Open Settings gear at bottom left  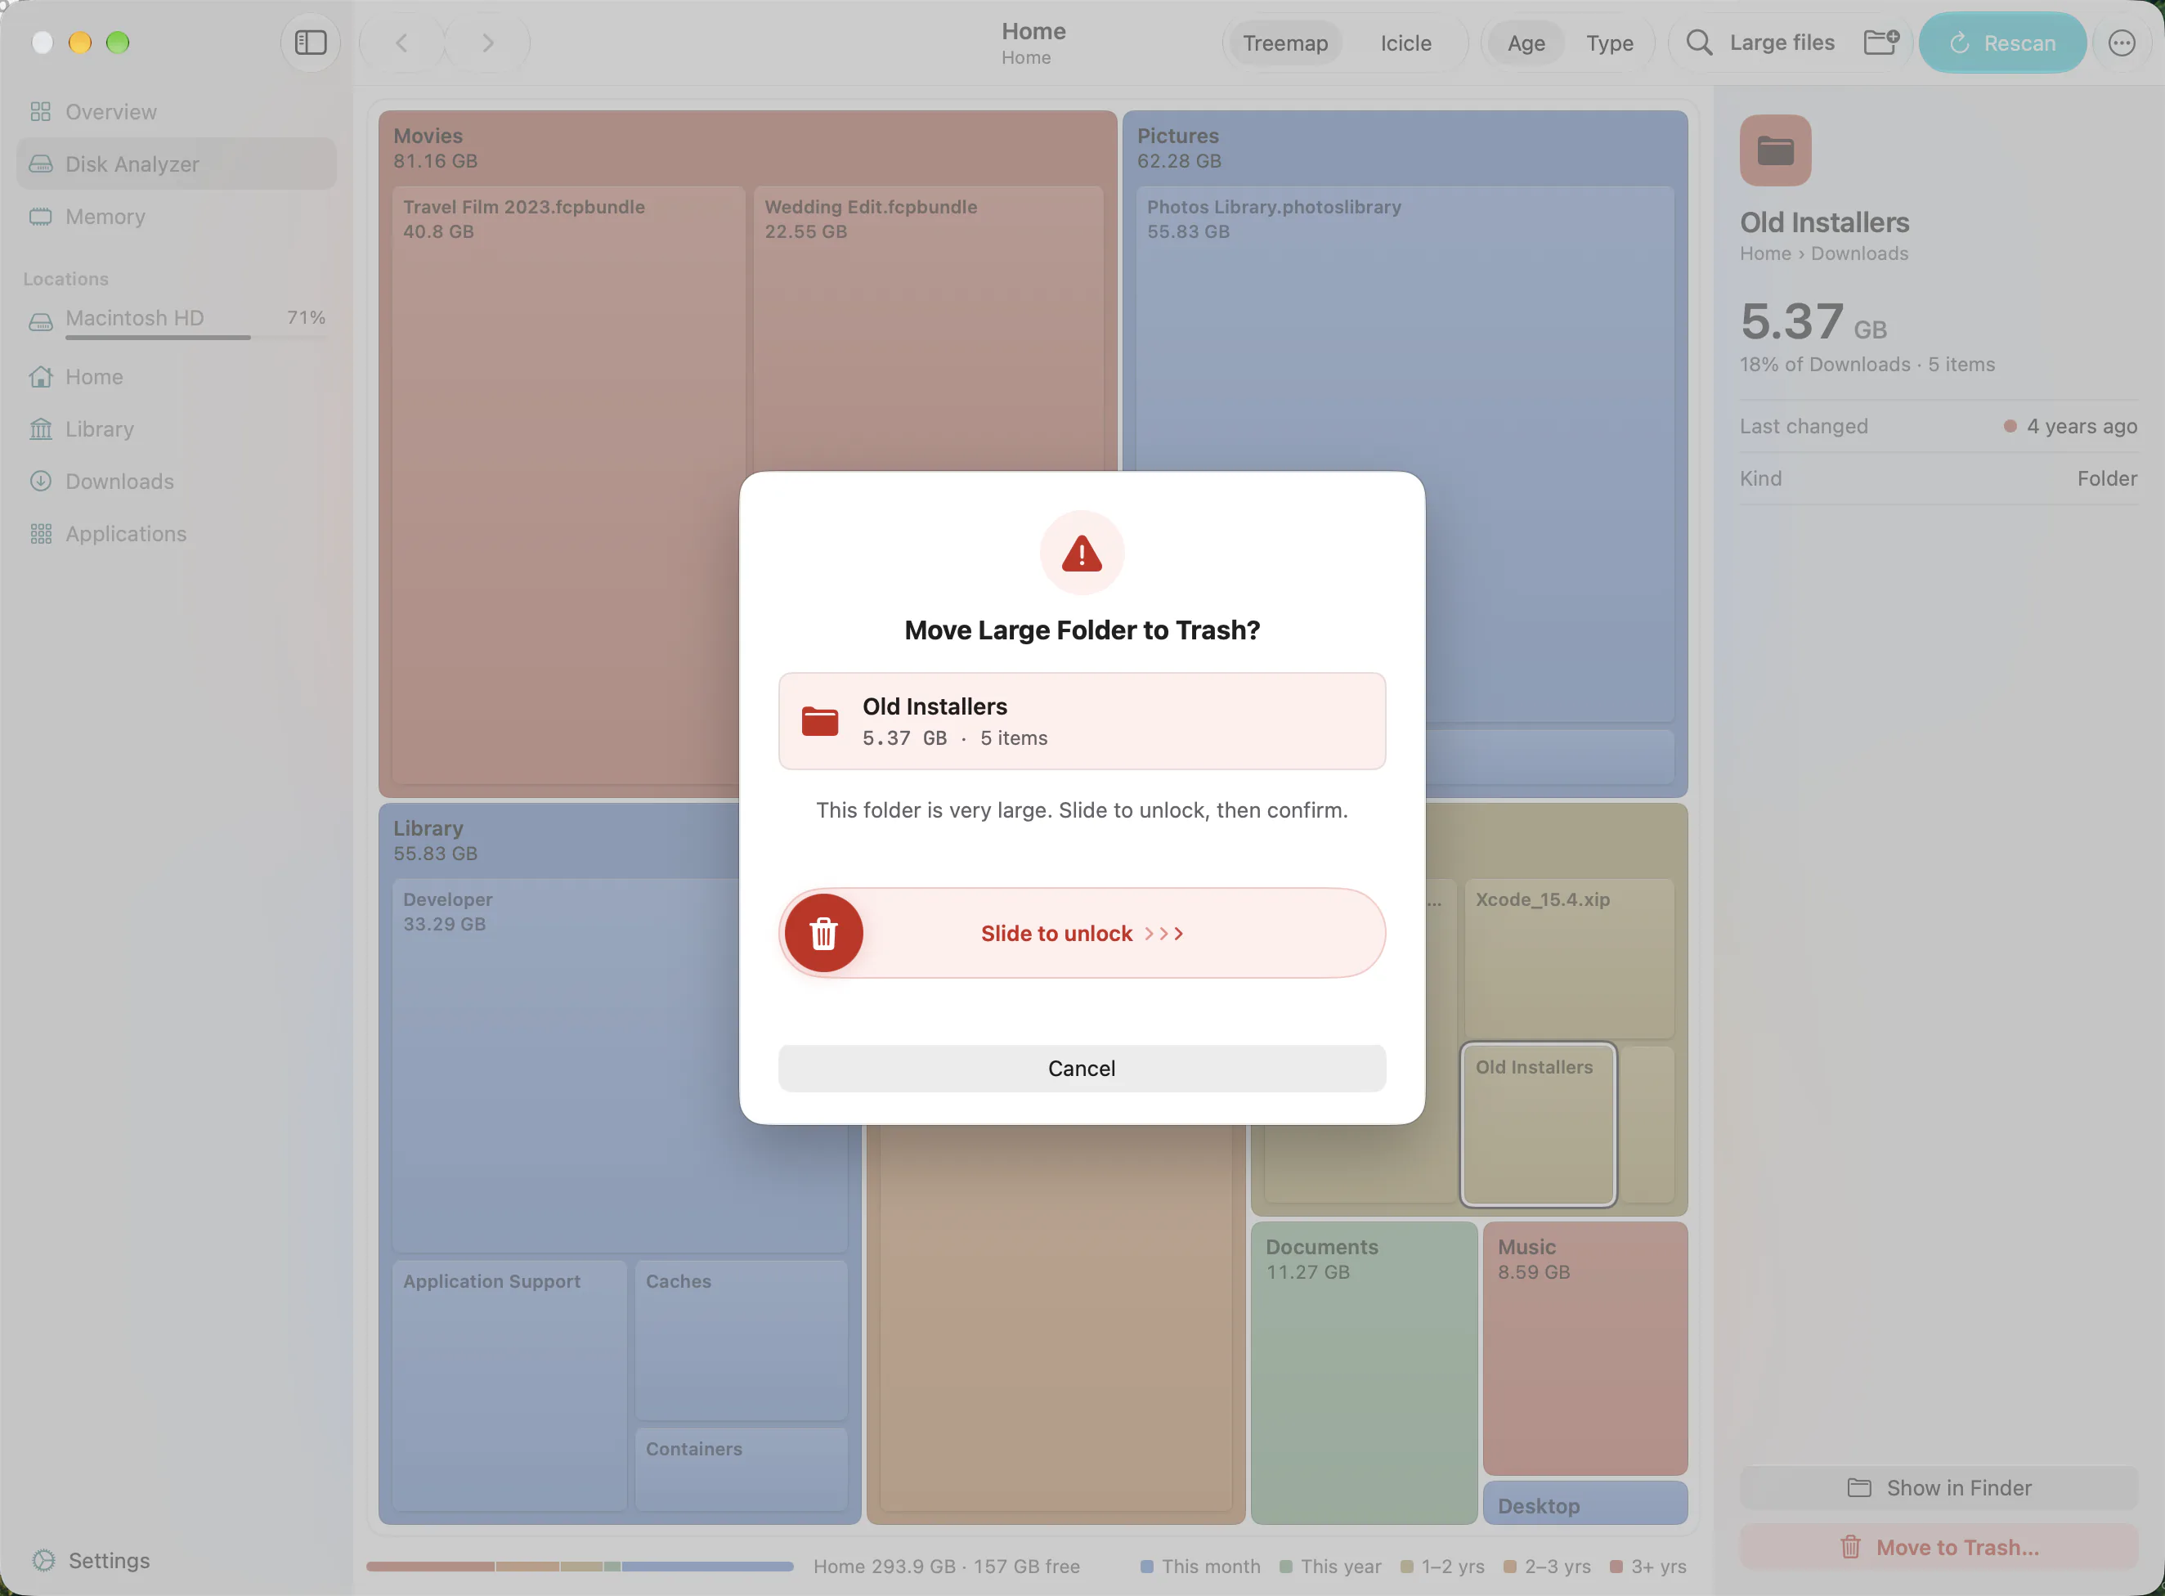click(x=43, y=1560)
